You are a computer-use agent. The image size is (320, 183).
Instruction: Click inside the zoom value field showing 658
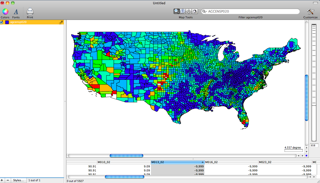point(314,145)
